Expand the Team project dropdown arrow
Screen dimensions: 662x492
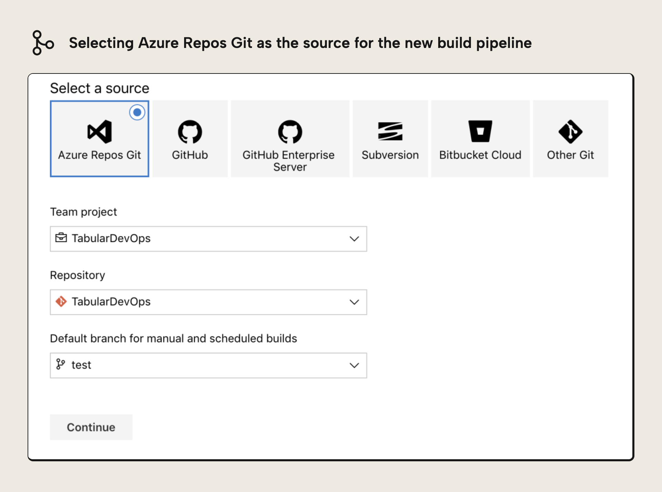click(354, 239)
